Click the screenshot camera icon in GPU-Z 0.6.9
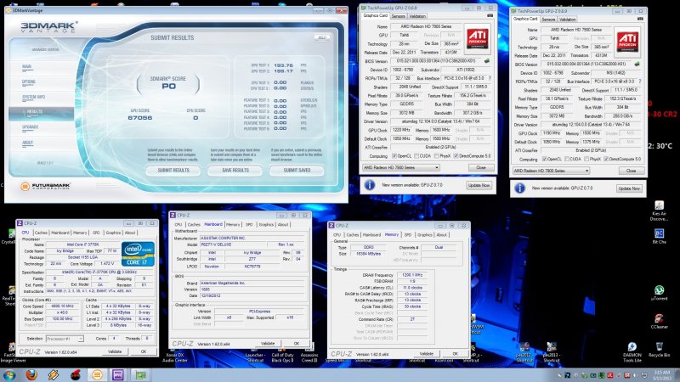Viewport: 680px width, 382px height. click(640, 19)
